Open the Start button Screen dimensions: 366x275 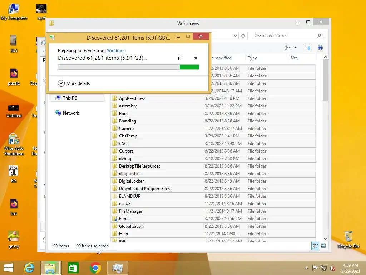pos(9,268)
